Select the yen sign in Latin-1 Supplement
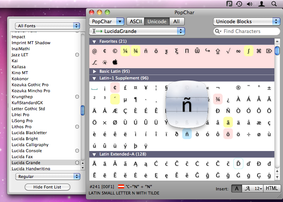Image resolution: width=283 pixels, height=202 pixels. (146, 88)
